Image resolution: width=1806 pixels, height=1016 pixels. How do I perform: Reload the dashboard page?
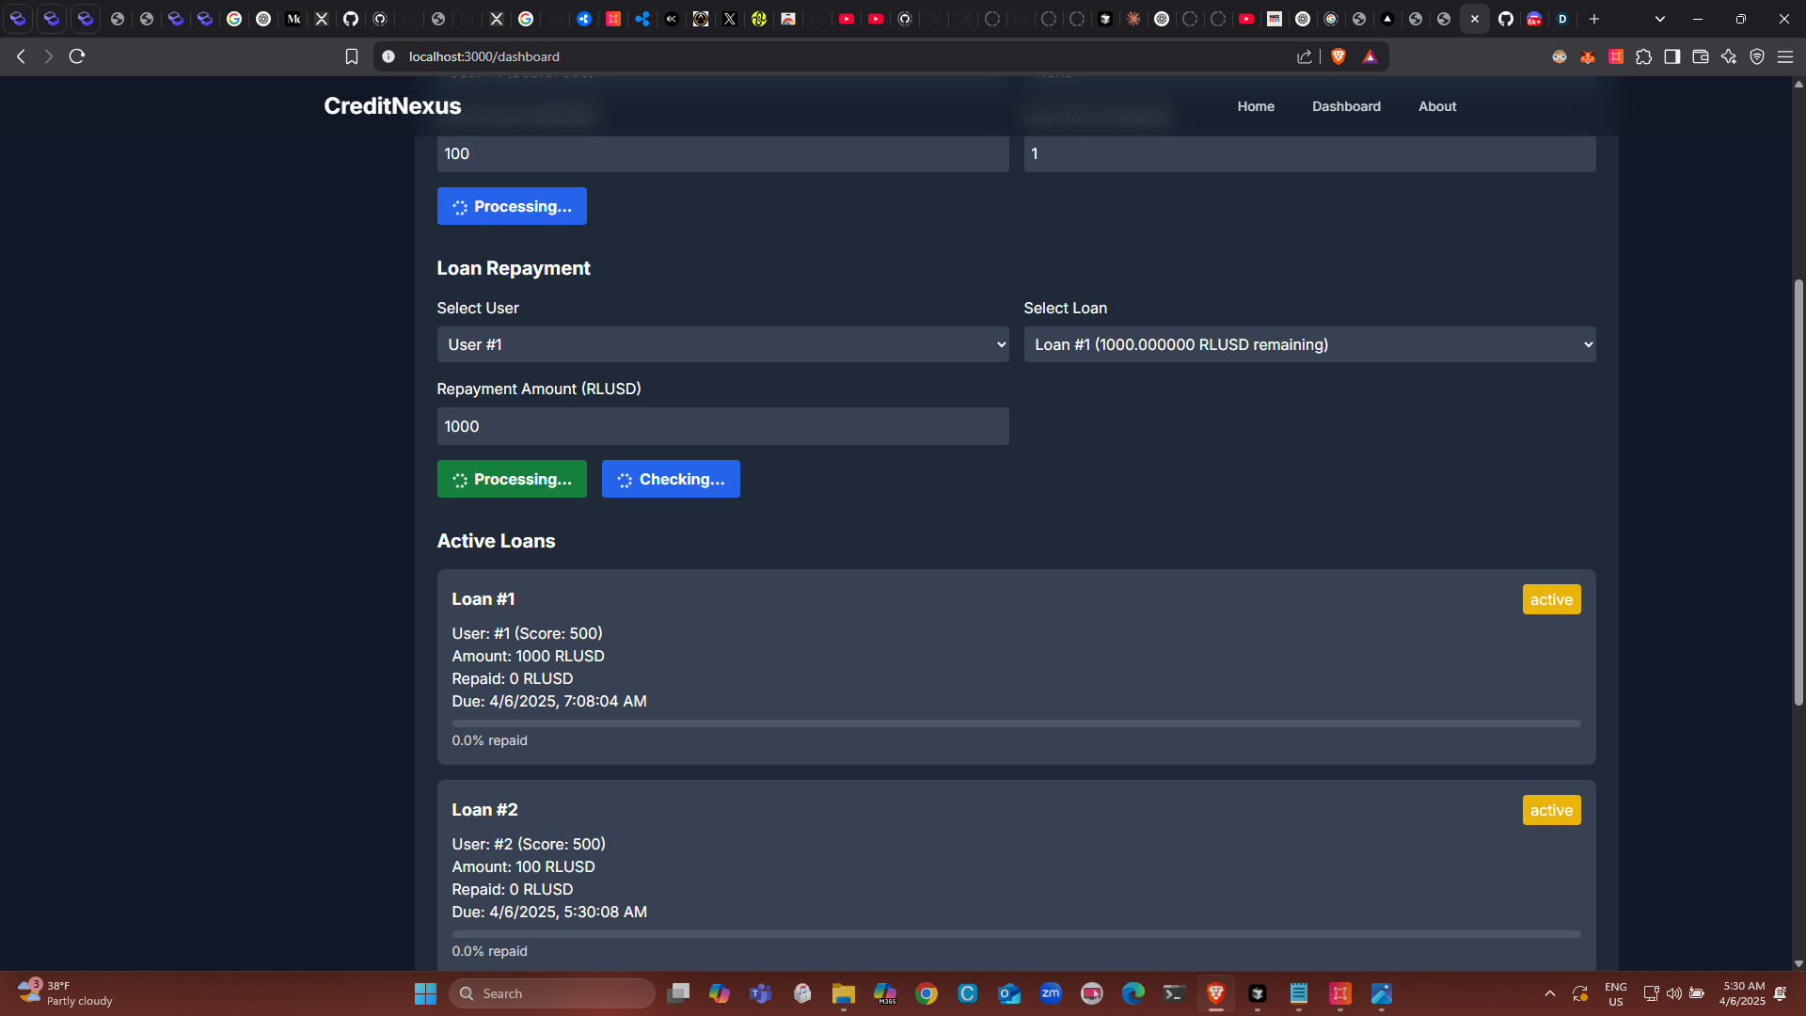tap(77, 56)
